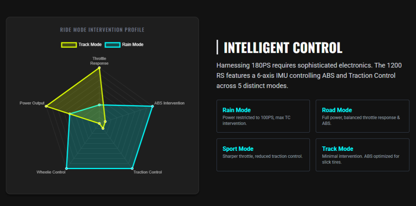The image size is (416, 206).
Task: Click the cyan Rain Mode legend swatch
Action: (x=113, y=45)
